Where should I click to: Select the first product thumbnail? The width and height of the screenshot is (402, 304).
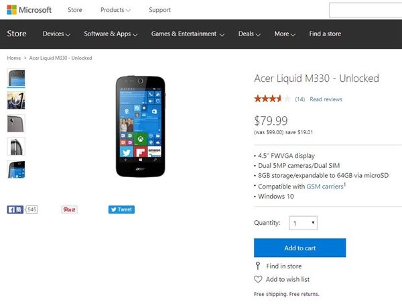pos(16,78)
